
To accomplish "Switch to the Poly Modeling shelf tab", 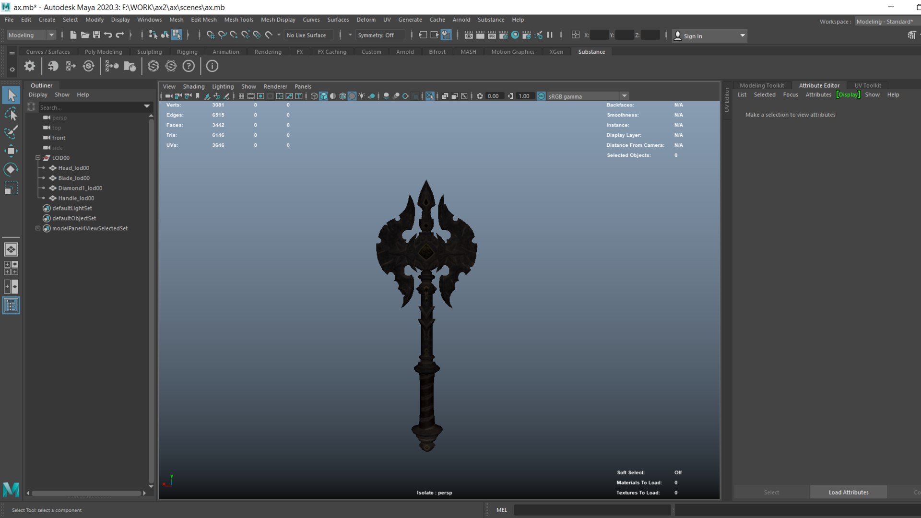I will coord(103,52).
